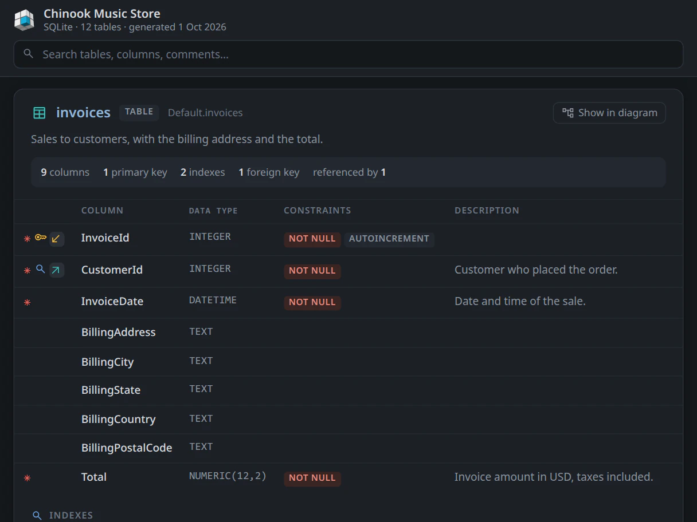The height and width of the screenshot is (522, 697).
Task: Focus the Search tables, columns, comments field
Action: 348,54
